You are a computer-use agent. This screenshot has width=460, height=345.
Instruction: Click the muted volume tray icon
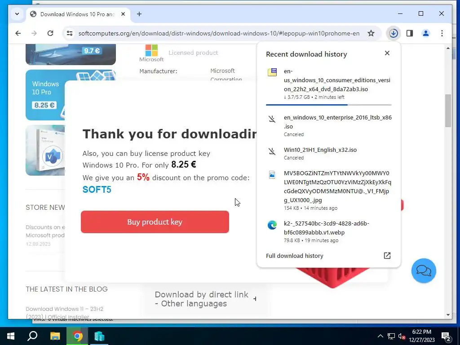(x=402, y=336)
